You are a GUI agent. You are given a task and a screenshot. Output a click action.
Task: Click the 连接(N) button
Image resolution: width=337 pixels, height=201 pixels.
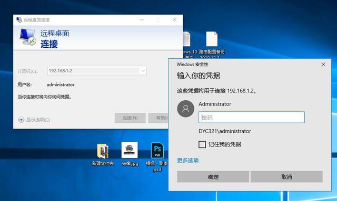point(130,118)
